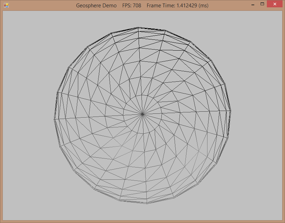Viewport: 285px width, 223px height.
Task: Select the central pole vertex of the wireframe sphere
Action: click(142, 114)
